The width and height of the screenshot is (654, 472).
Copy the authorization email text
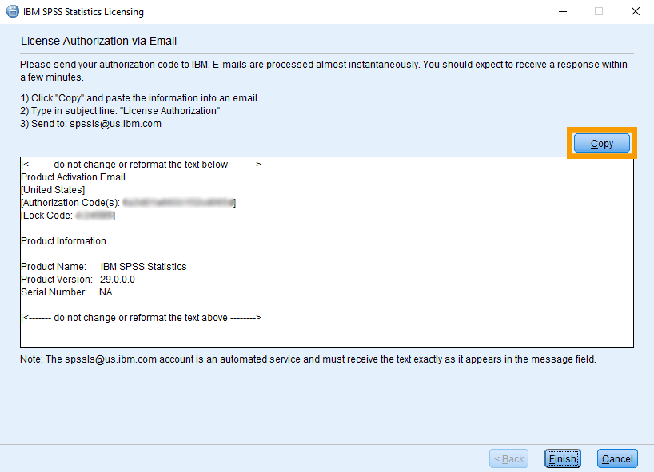click(x=602, y=143)
